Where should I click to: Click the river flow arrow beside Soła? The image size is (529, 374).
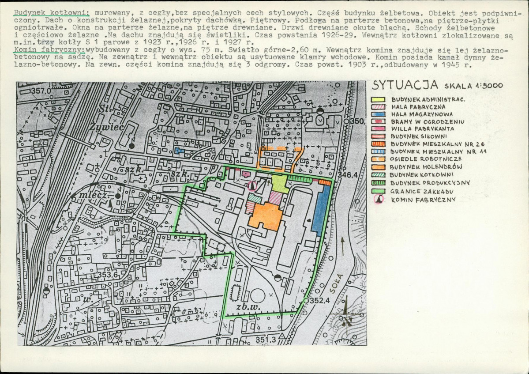pos(343,246)
